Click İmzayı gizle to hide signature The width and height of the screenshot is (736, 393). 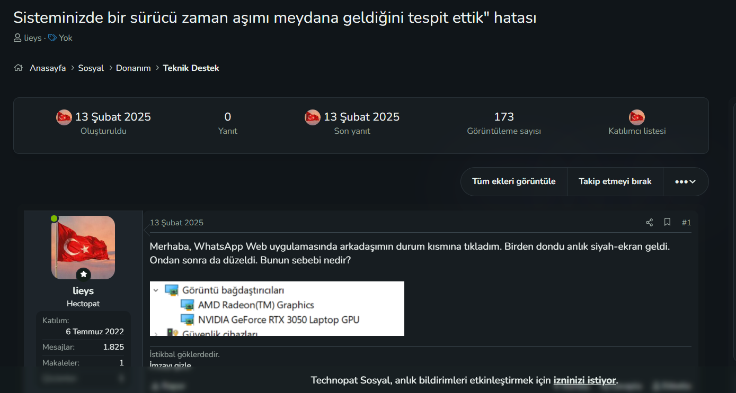tap(170, 365)
